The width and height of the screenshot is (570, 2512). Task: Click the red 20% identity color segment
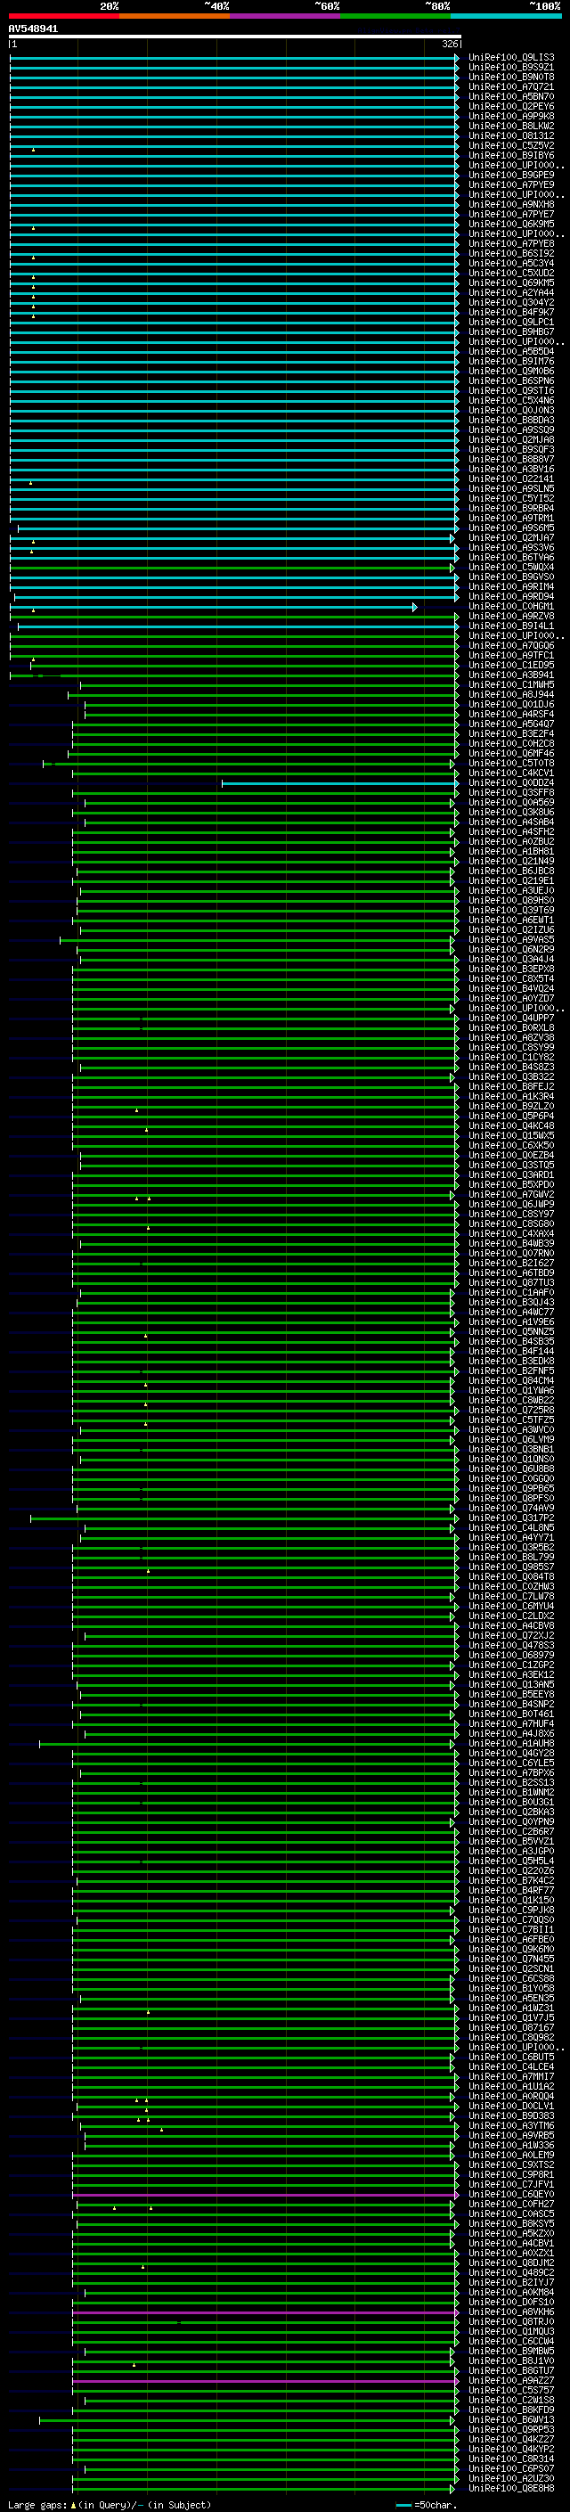tap(63, 16)
